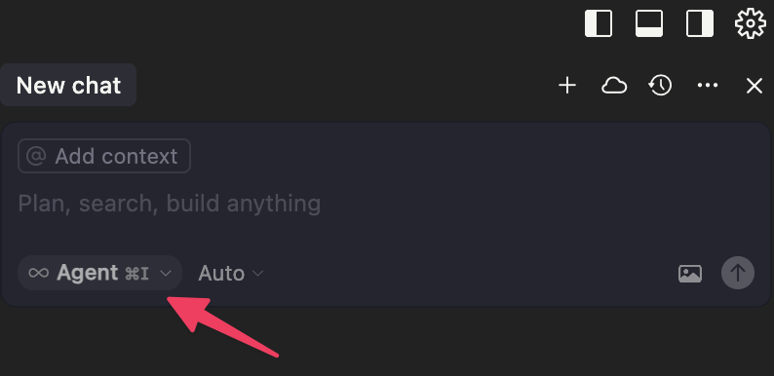Viewport: 774px width, 376px height.
Task: Toggle the left sidebar layout icon
Action: point(599,23)
